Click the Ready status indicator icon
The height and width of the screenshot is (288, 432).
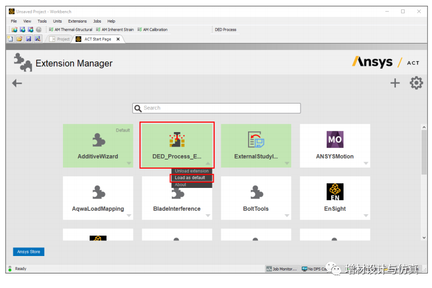(10, 269)
